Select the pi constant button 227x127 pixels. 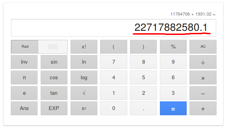pos(24,78)
